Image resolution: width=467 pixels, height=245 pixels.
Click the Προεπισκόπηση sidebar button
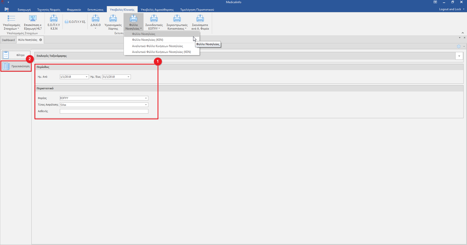click(x=16, y=66)
